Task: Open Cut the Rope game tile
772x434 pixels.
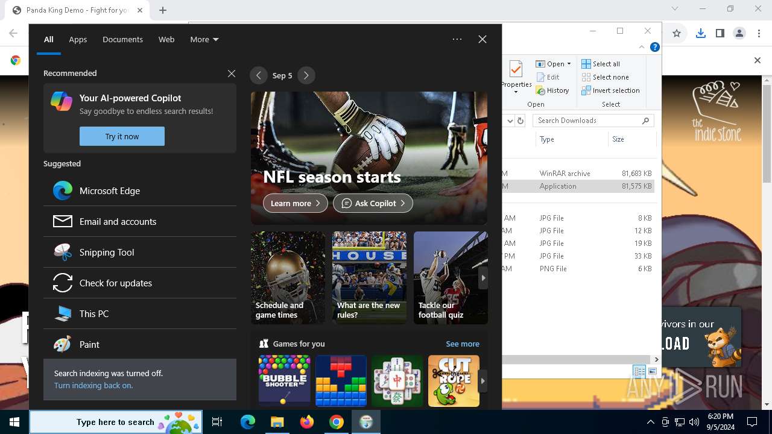Action: pyautogui.click(x=454, y=380)
